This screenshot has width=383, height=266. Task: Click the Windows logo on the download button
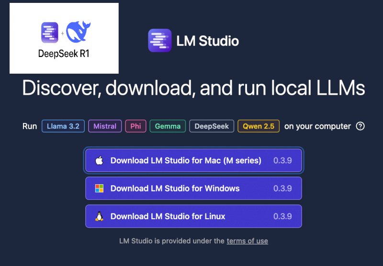99,188
